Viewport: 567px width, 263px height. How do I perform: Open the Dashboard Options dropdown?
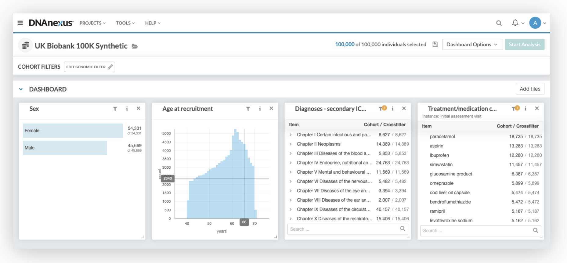pyautogui.click(x=472, y=45)
